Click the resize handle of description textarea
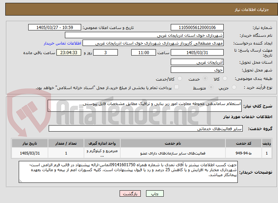 click(x=49, y=110)
